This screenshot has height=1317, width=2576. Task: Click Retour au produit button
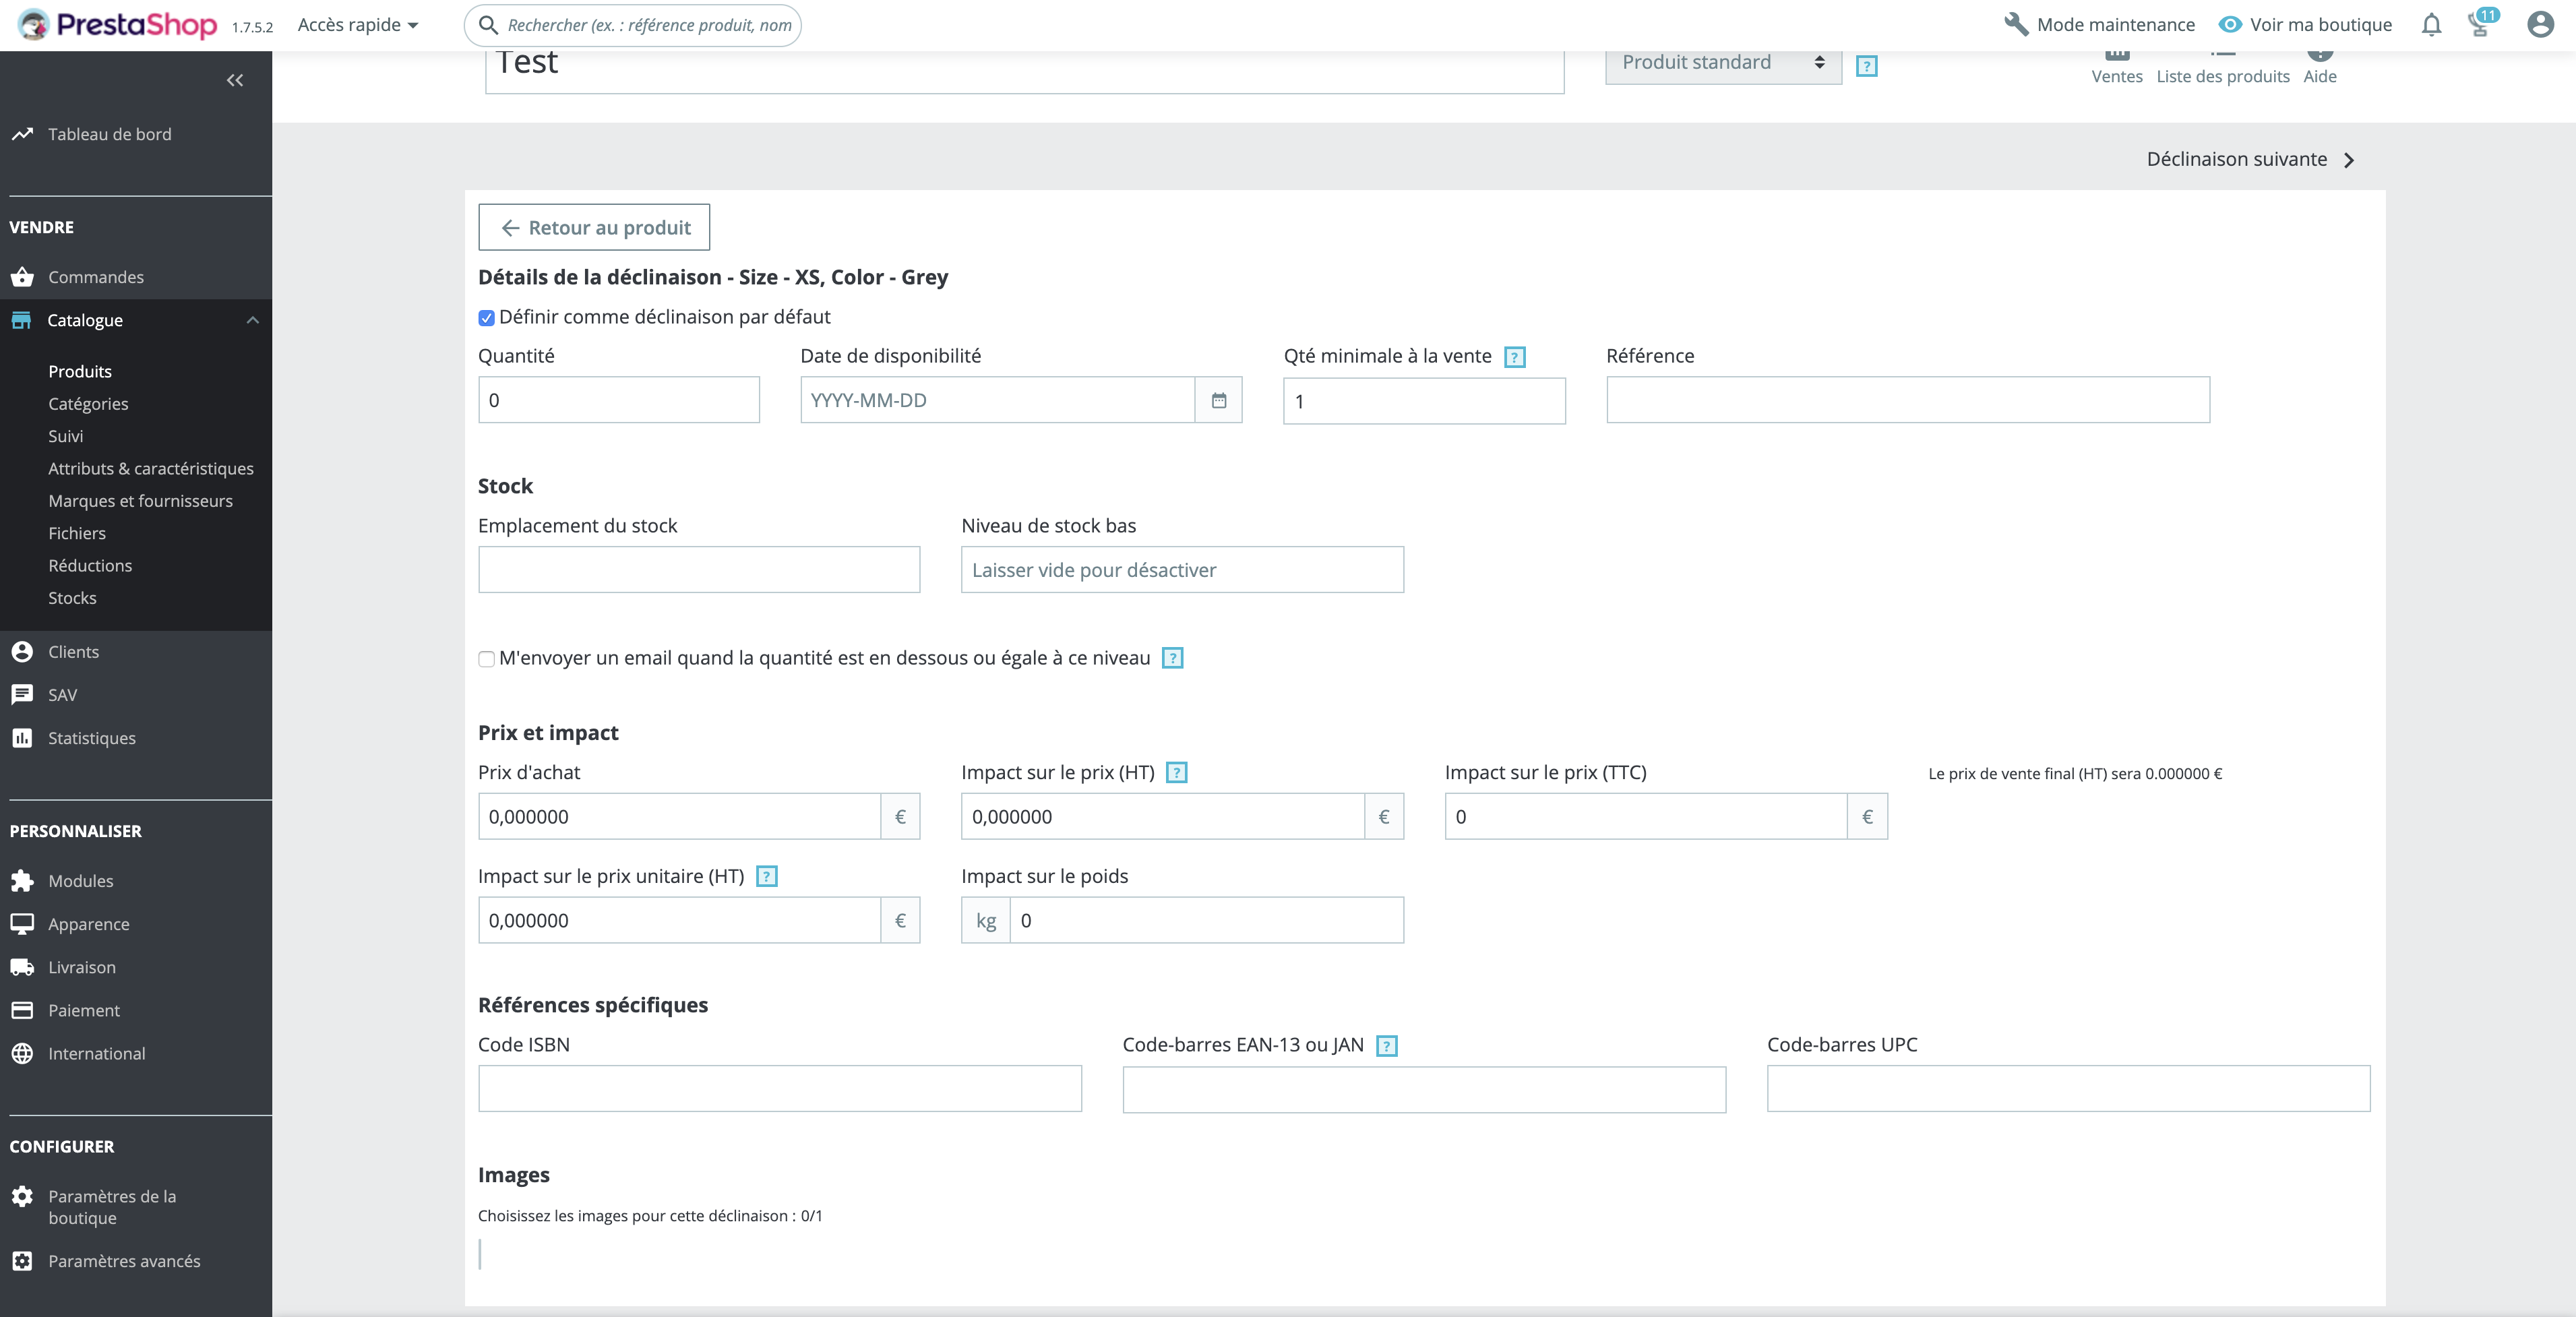(594, 228)
